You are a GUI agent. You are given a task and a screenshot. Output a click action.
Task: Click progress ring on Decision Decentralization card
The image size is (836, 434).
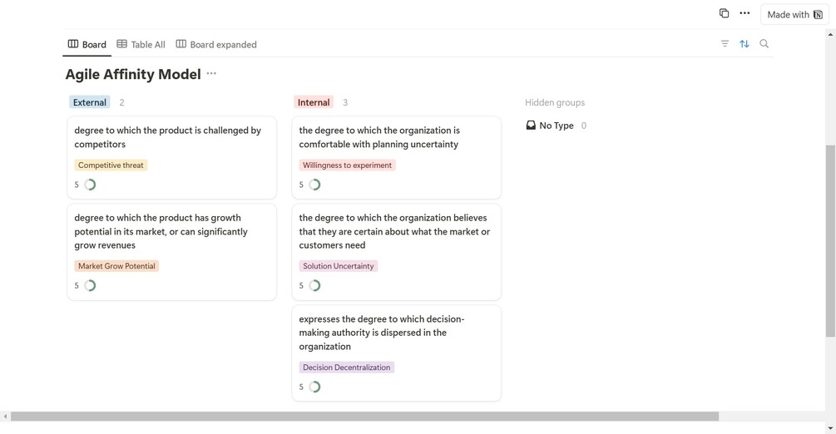point(314,387)
